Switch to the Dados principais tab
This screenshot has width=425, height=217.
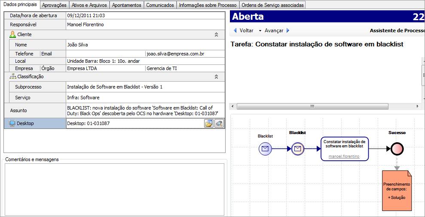point(20,5)
